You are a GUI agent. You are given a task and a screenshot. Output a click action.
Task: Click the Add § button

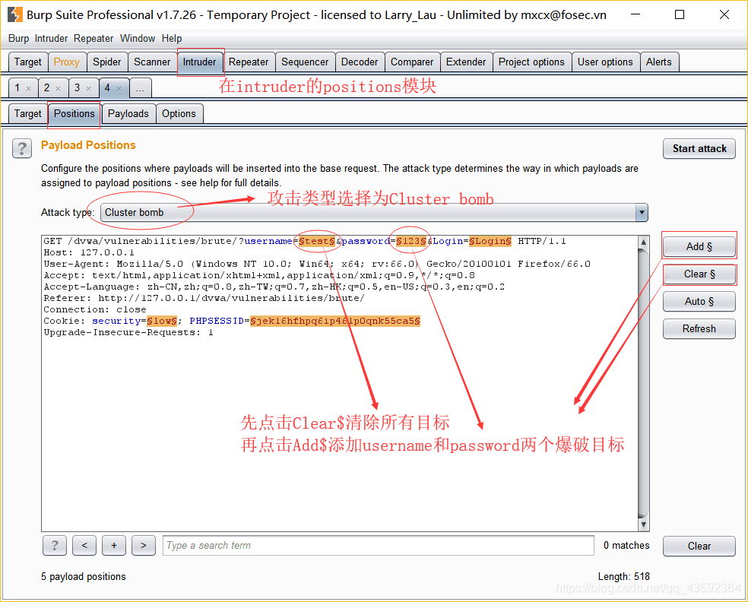click(x=699, y=246)
